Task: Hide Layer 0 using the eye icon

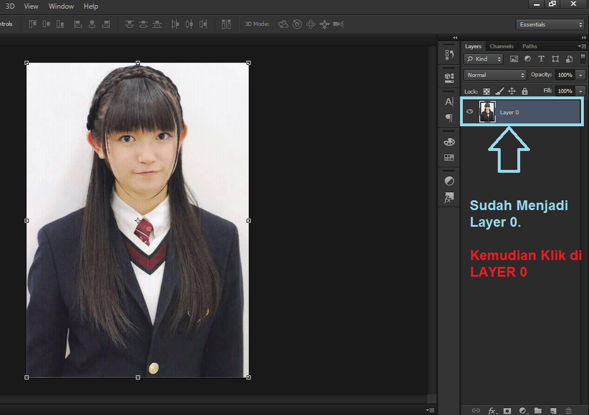Action: (x=470, y=112)
